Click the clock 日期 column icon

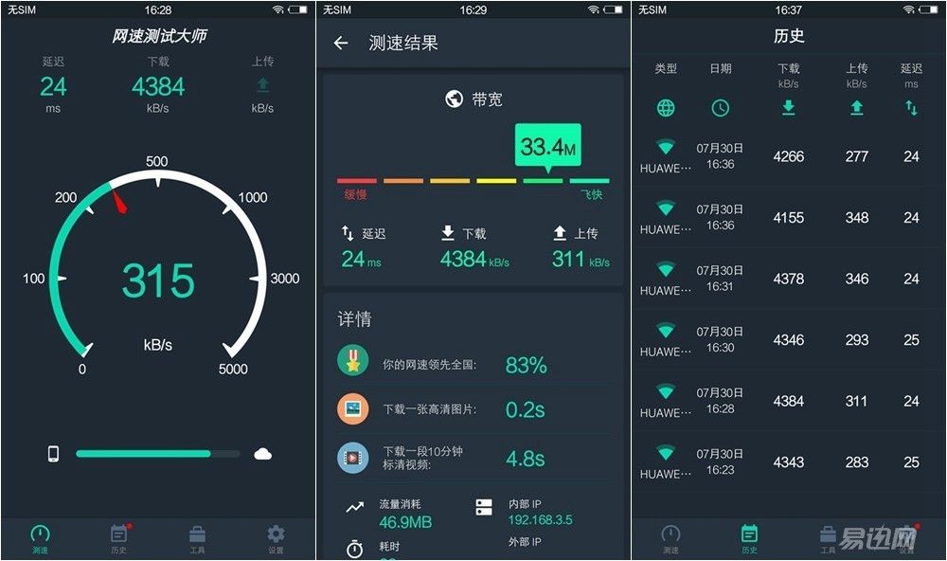point(720,108)
